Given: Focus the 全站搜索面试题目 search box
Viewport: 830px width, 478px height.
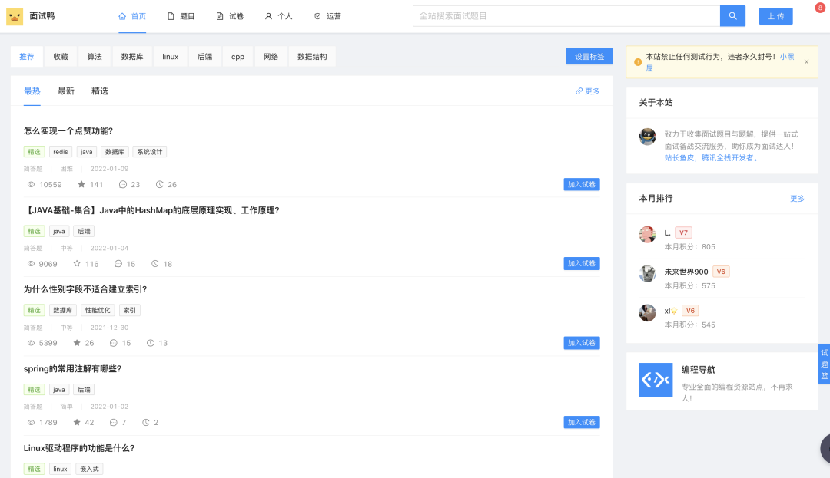Looking at the screenshot, I should pos(566,16).
